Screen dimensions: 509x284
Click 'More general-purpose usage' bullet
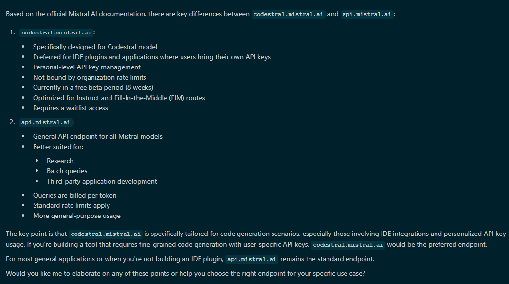pos(76,216)
